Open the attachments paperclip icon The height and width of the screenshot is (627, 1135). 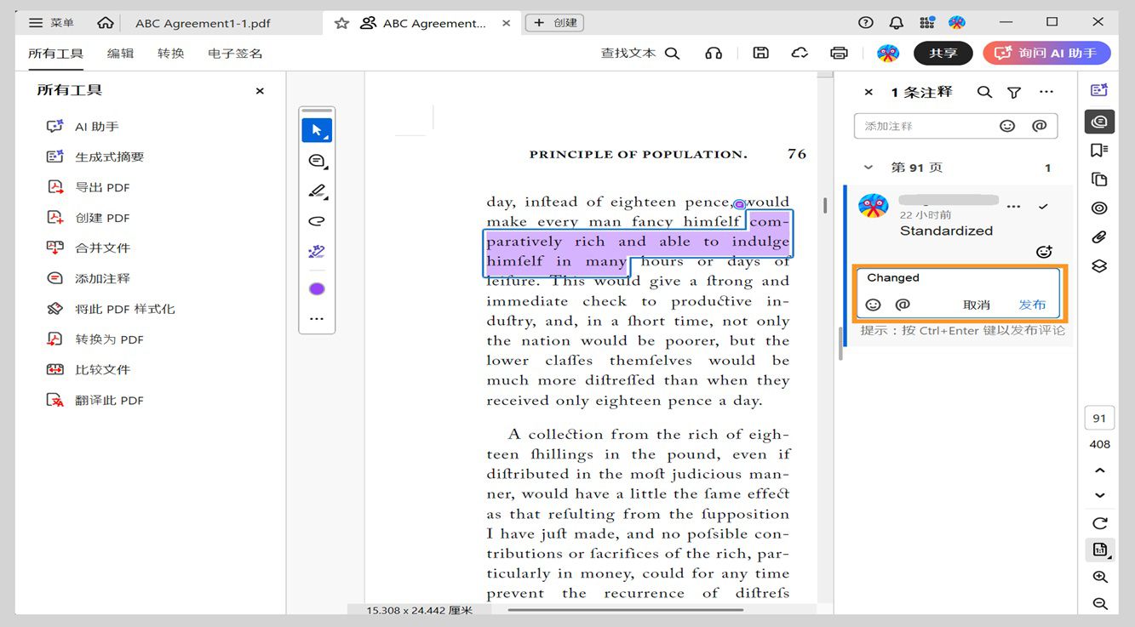[1099, 237]
